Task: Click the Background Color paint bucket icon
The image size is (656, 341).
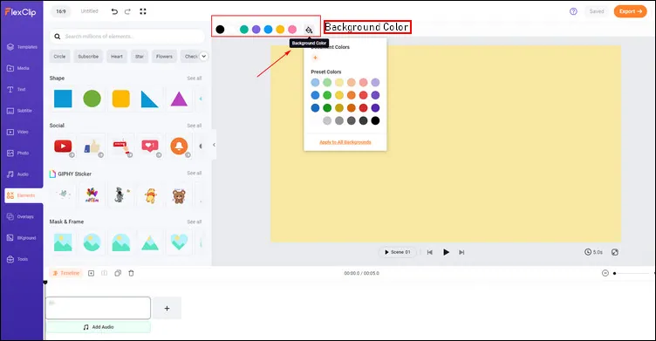Action: (309, 30)
